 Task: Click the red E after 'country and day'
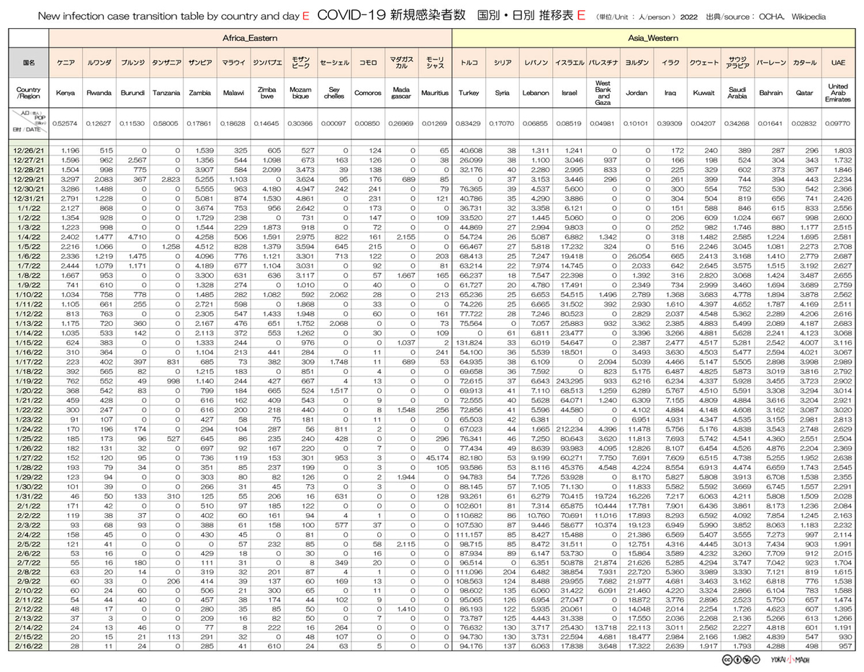coord(305,16)
